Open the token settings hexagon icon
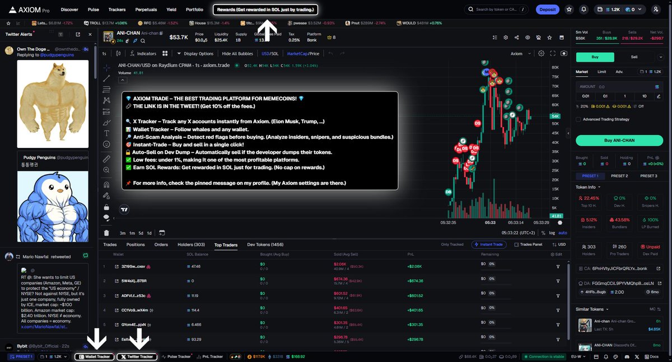672x362 pixels. 505,37
